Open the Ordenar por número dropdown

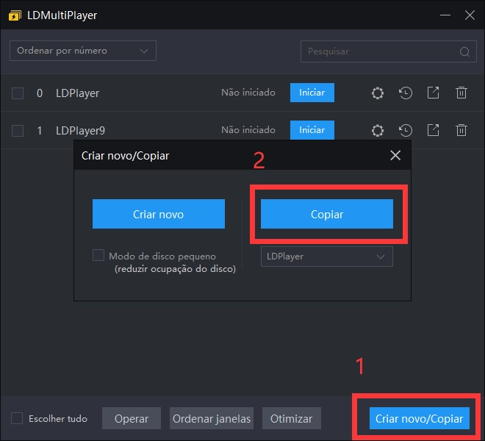[83, 51]
